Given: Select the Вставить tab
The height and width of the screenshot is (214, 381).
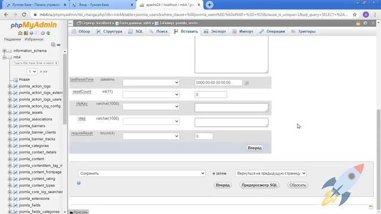Looking at the screenshot, I should 186,32.
